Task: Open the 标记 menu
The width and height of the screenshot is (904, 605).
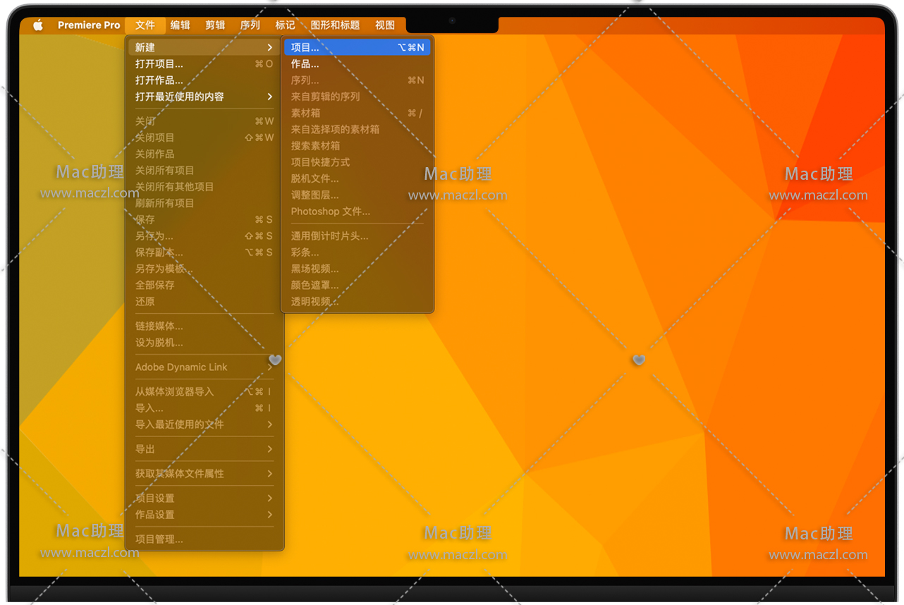Action: click(285, 25)
